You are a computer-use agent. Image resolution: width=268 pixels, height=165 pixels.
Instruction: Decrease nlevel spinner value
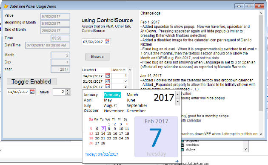[68, 93]
